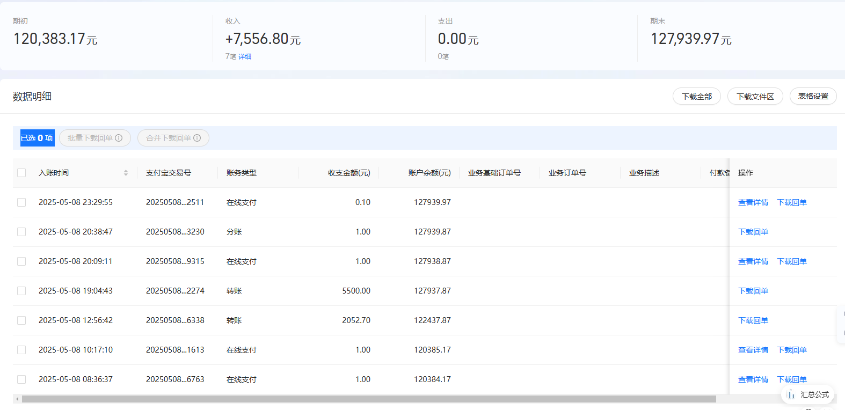Download receipt for the 2052.70 transfer
845x410 pixels.
coord(753,320)
